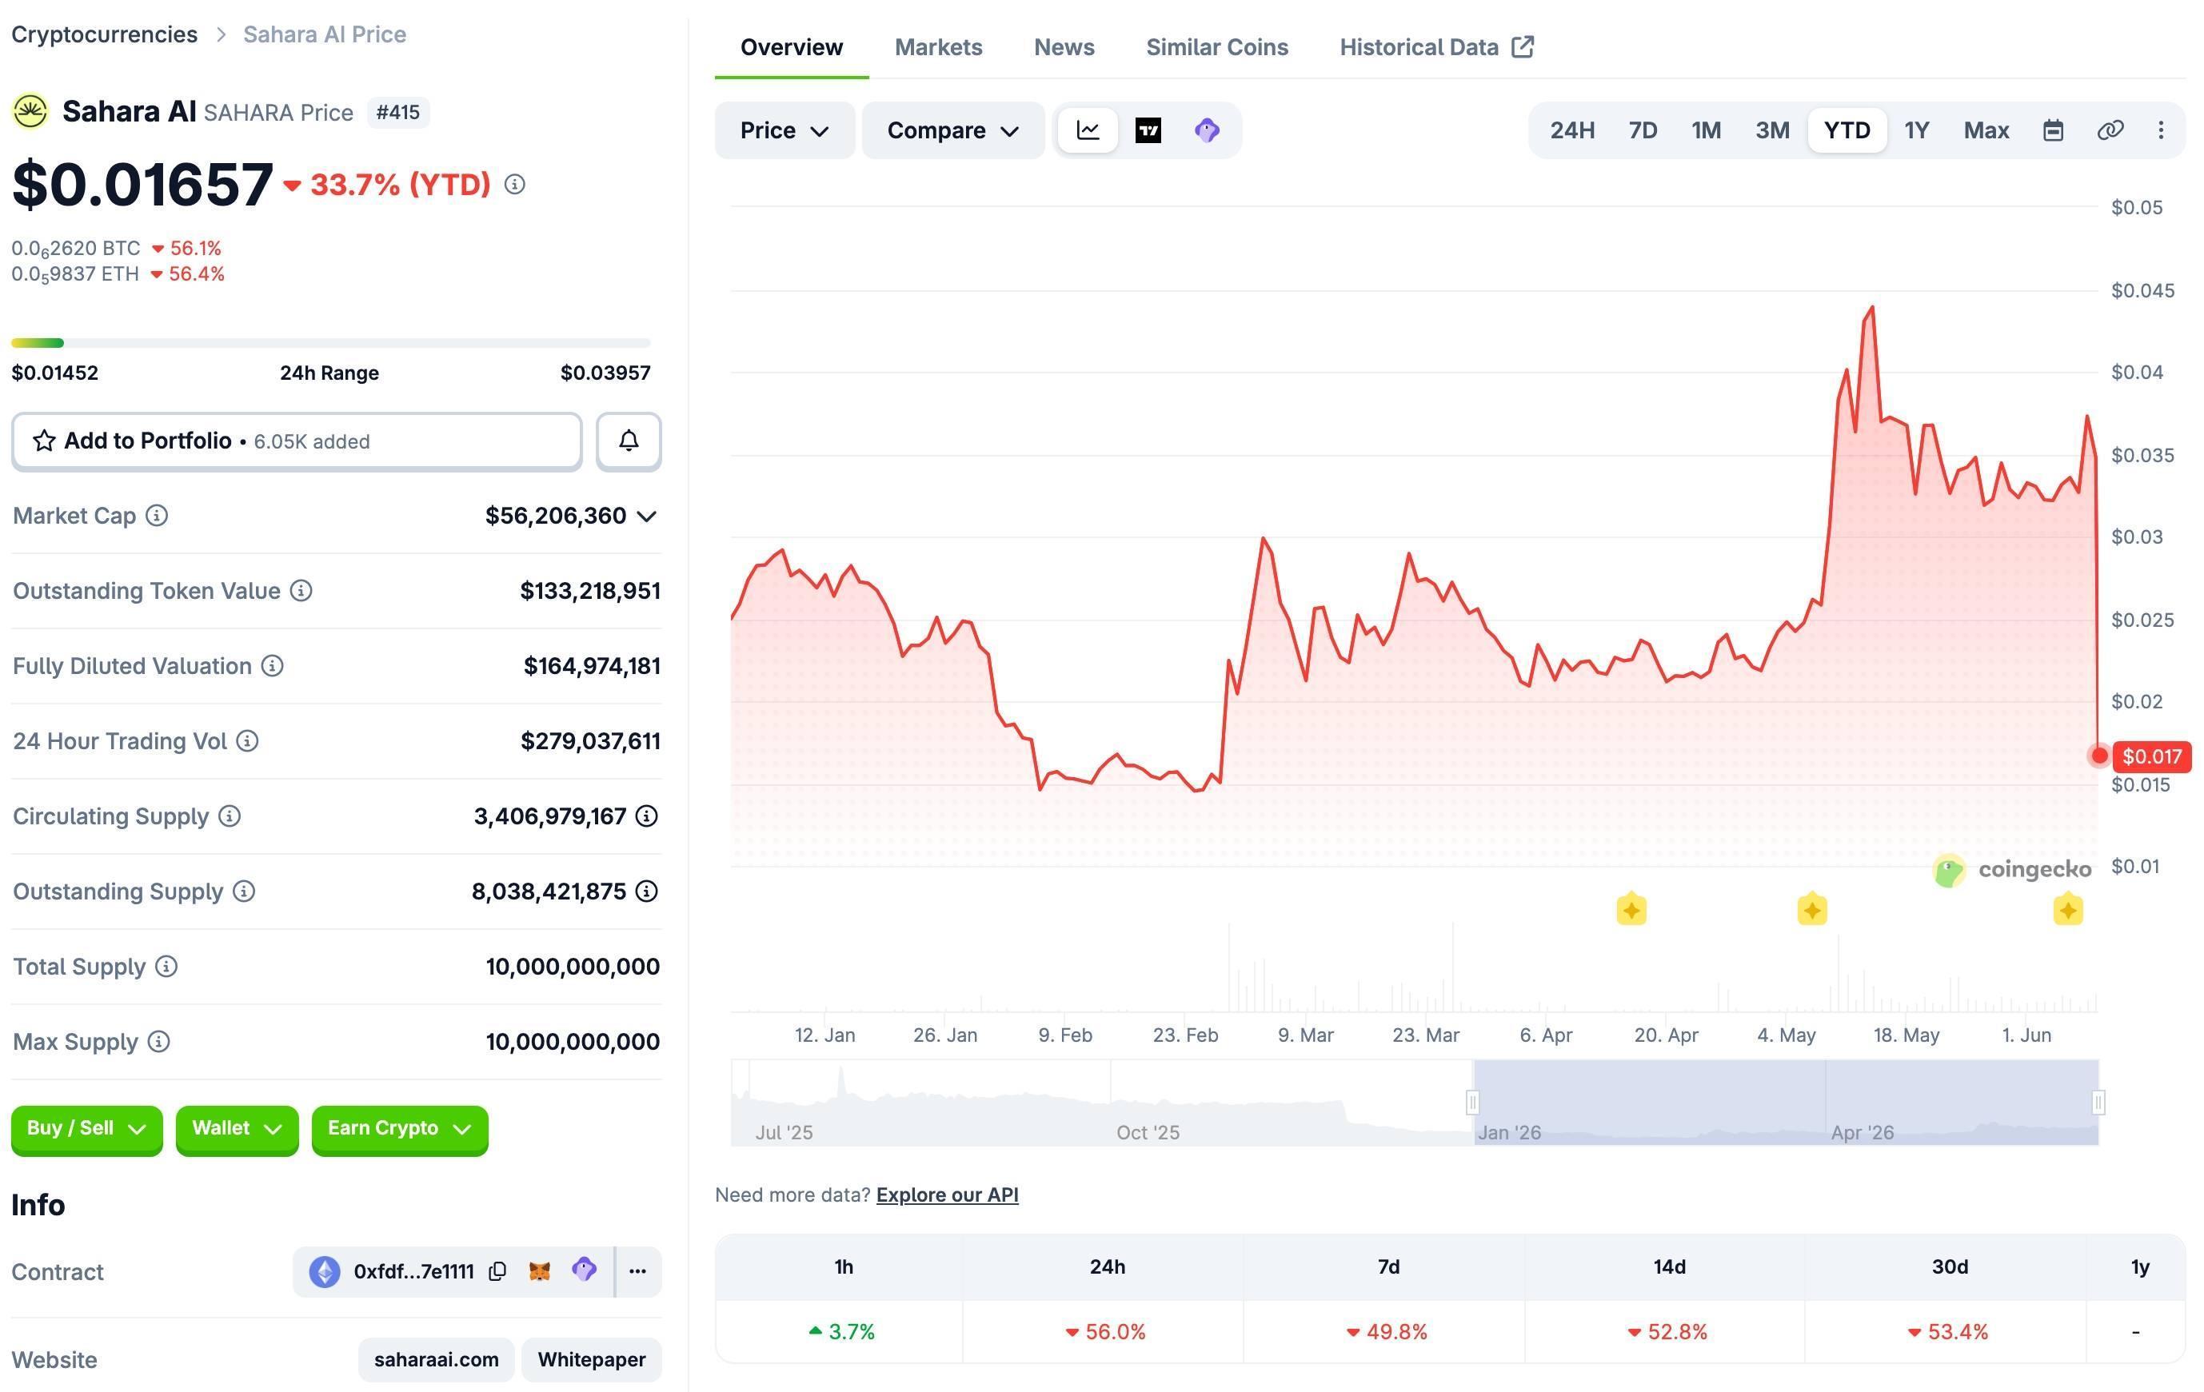Click the left chart navigator range handle

pos(1471,1102)
